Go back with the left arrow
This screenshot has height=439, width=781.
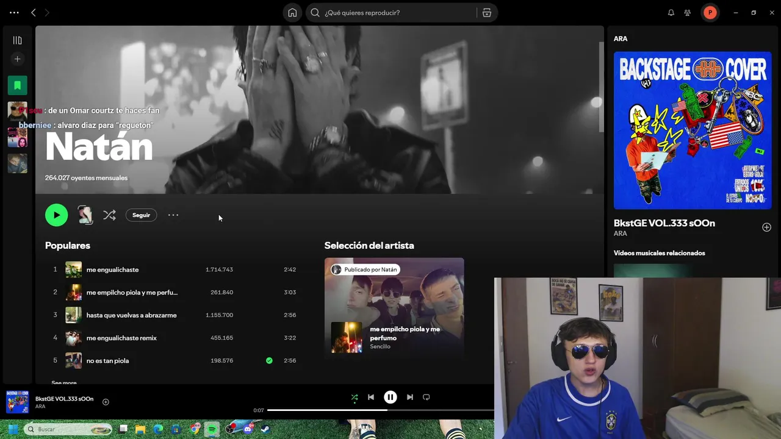(34, 13)
